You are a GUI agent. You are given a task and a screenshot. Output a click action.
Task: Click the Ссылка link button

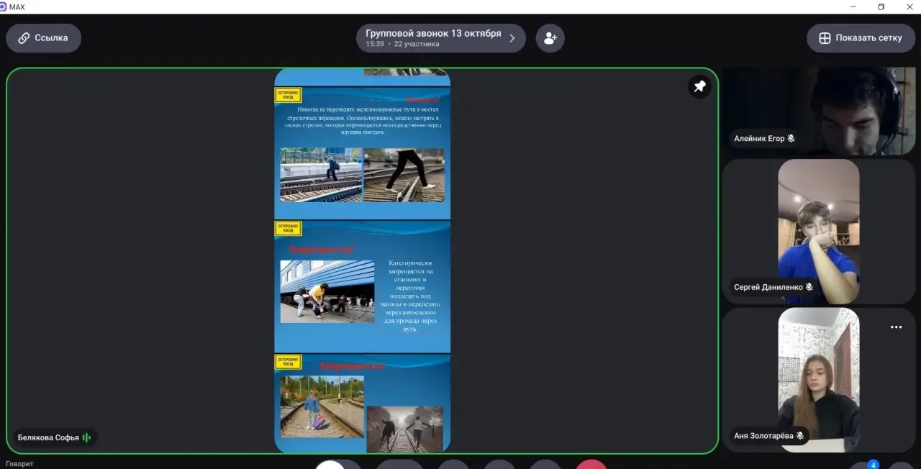click(44, 38)
